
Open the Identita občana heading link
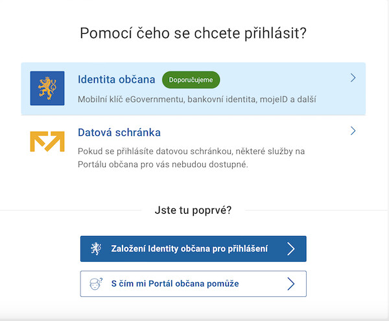[x=116, y=79]
